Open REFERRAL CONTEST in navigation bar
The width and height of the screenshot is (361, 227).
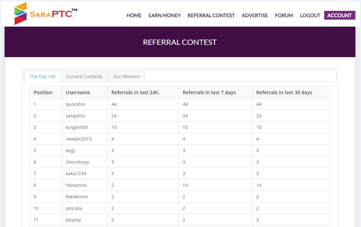[x=211, y=15]
